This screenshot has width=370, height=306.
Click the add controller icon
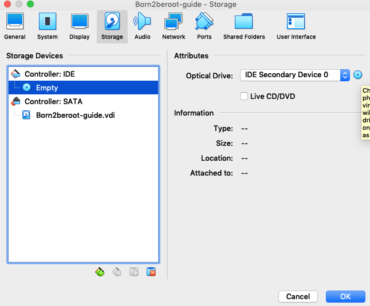pyautogui.click(x=100, y=272)
